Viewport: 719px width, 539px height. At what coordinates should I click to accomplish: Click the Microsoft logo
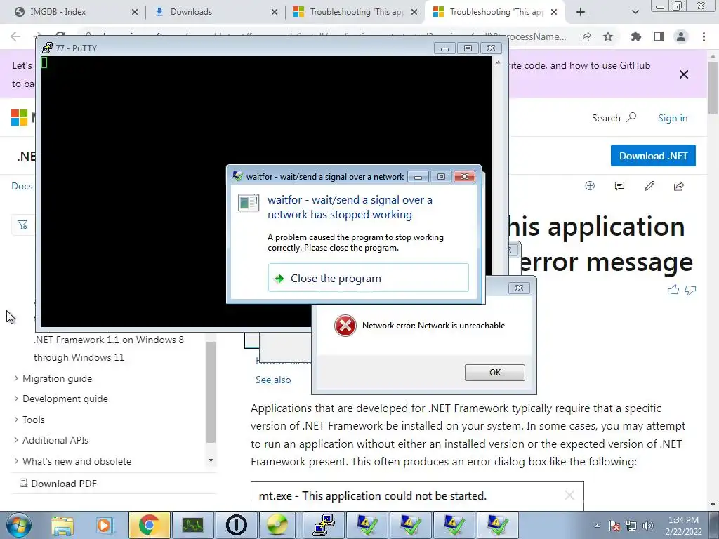point(19,118)
